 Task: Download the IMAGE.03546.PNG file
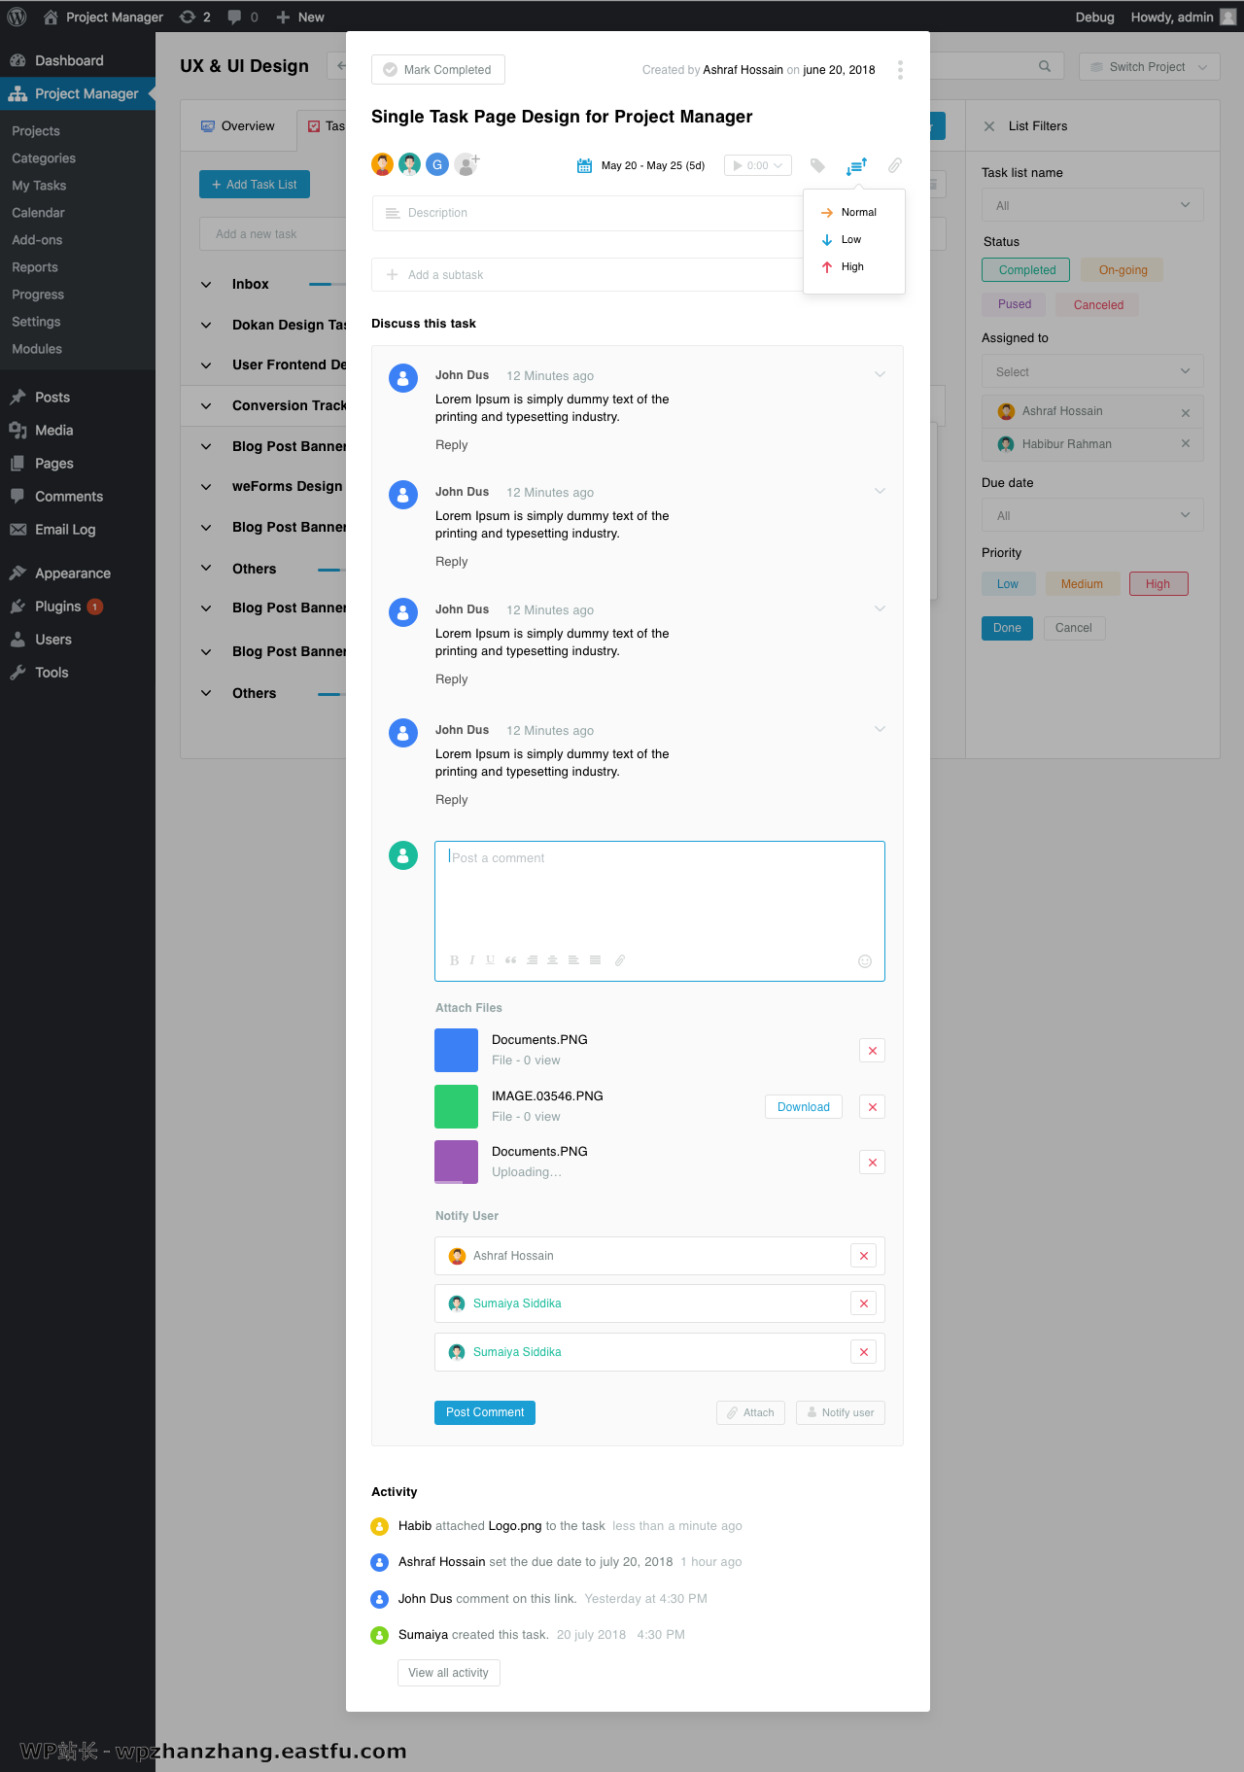point(803,1107)
